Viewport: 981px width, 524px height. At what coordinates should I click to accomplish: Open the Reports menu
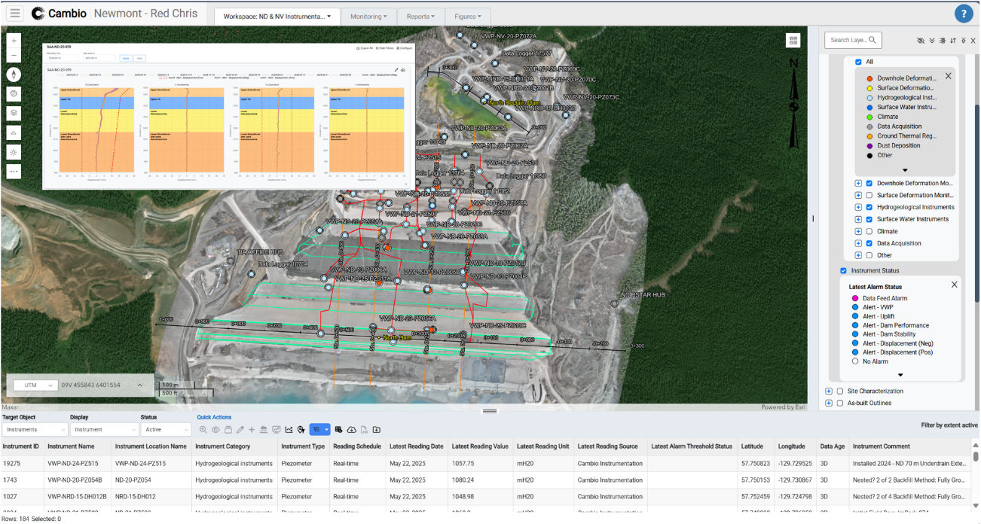420,16
